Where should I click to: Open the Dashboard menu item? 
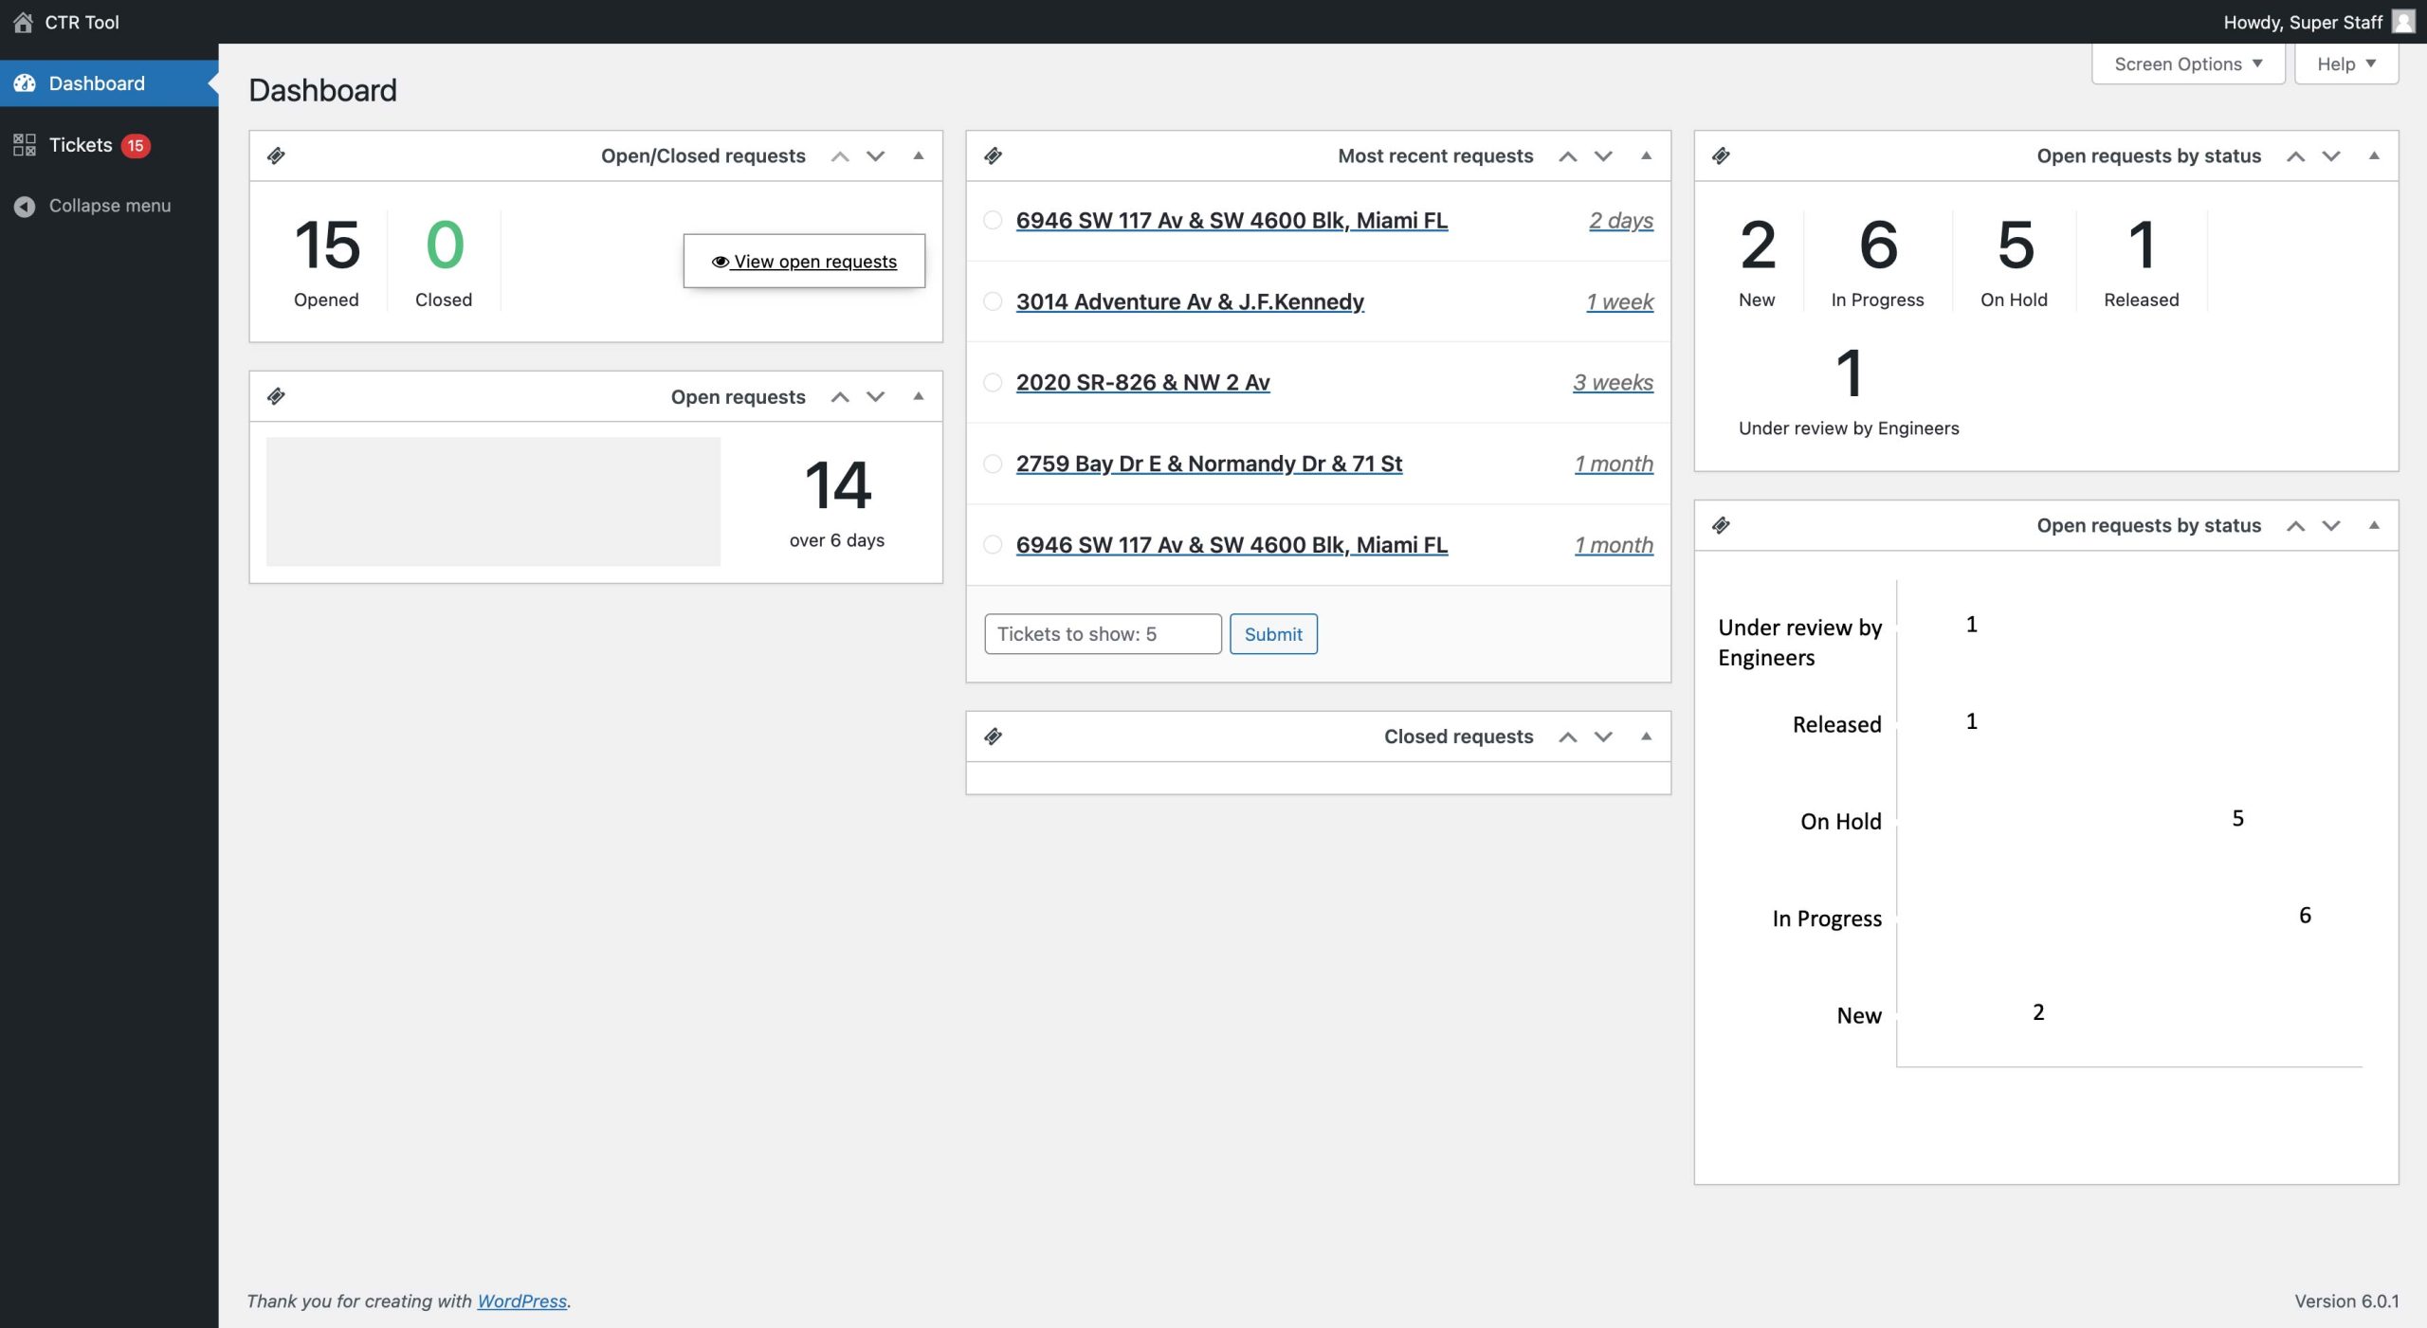click(109, 83)
